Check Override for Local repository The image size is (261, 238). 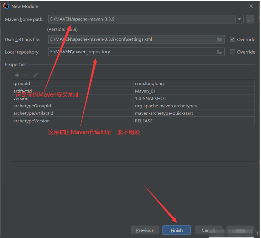[x=233, y=52]
